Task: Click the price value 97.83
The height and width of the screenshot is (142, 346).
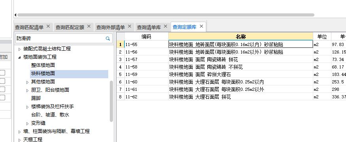Action: [338, 44]
